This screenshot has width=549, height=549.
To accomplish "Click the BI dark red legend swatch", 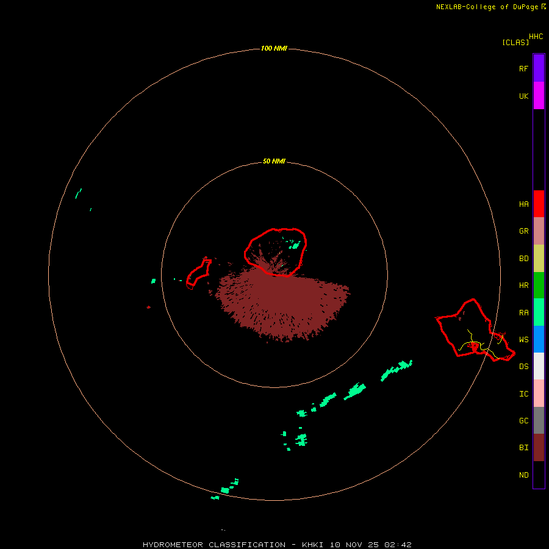I will (x=539, y=448).
